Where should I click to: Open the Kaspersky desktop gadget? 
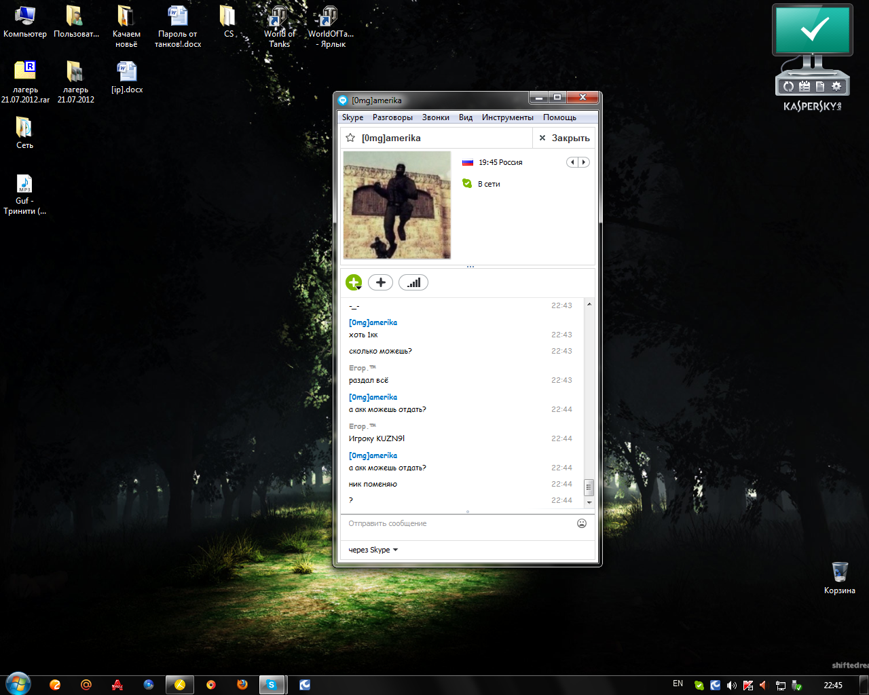point(812,54)
